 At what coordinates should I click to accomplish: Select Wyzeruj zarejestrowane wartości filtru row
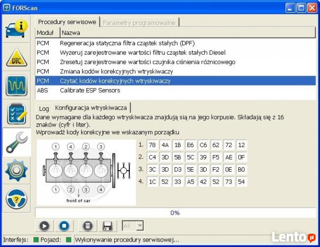click(x=176, y=53)
